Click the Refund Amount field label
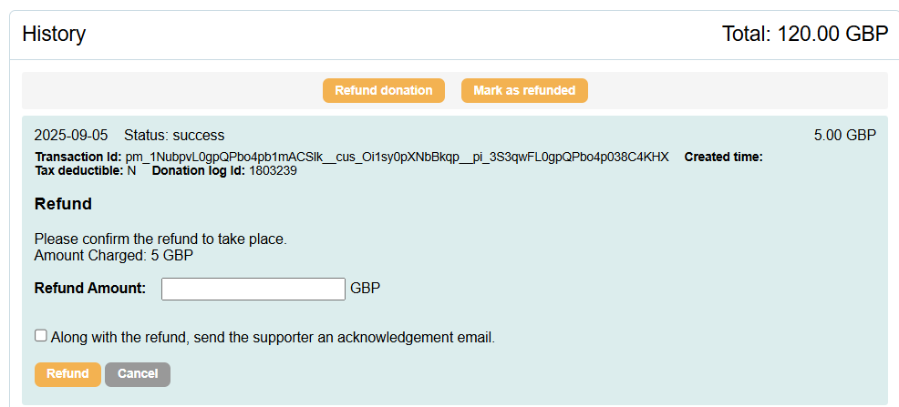This screenshot has width=899, height=407. tap(89, 289)
